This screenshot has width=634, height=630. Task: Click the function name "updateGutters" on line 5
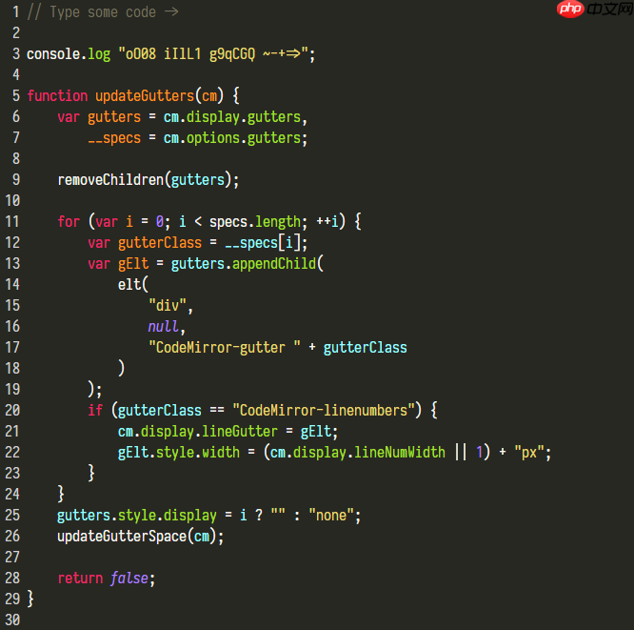[145, 96]
